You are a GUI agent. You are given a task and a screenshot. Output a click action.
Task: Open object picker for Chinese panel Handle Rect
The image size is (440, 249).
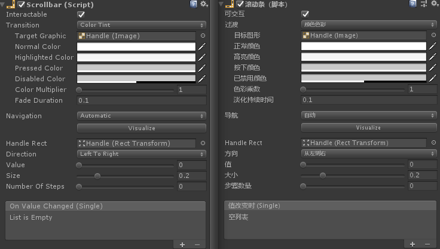click(x=433, y=143)
